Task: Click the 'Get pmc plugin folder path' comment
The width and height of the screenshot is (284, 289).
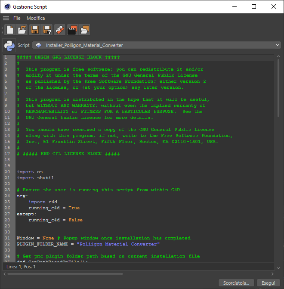Action: tap(108, 256)
